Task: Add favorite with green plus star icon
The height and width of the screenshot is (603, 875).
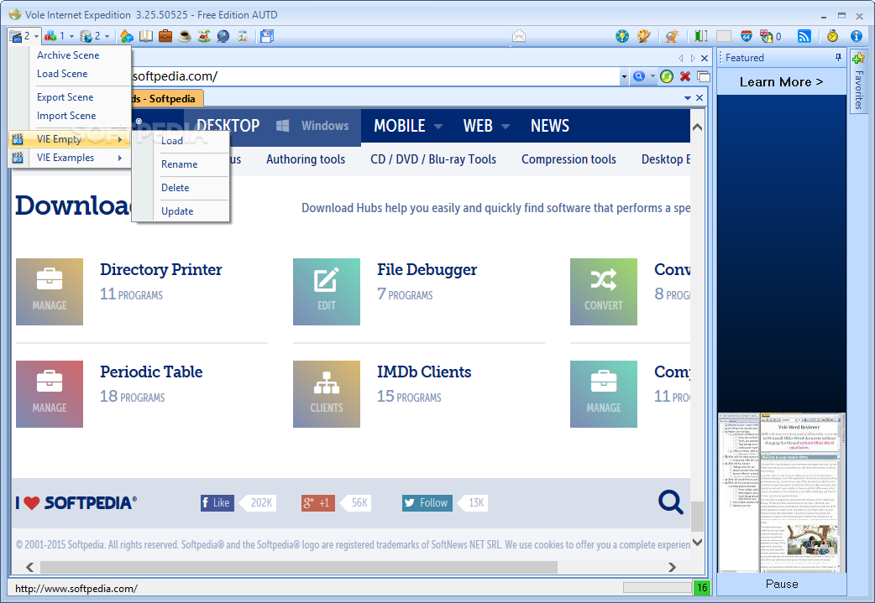Action: (x=858, y=58)
